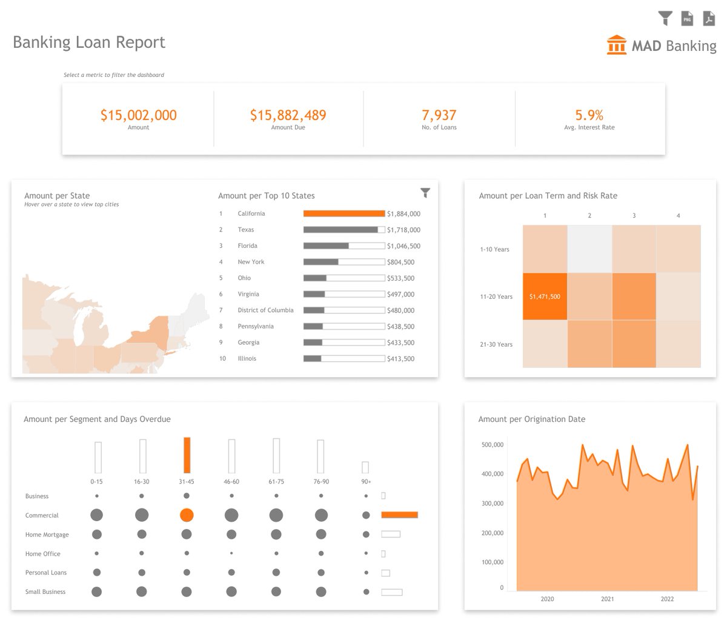Viewport: 727px width, 623px height.
Task: Select the 90+ days overdue bar
Action: click(x=365, y=467)
